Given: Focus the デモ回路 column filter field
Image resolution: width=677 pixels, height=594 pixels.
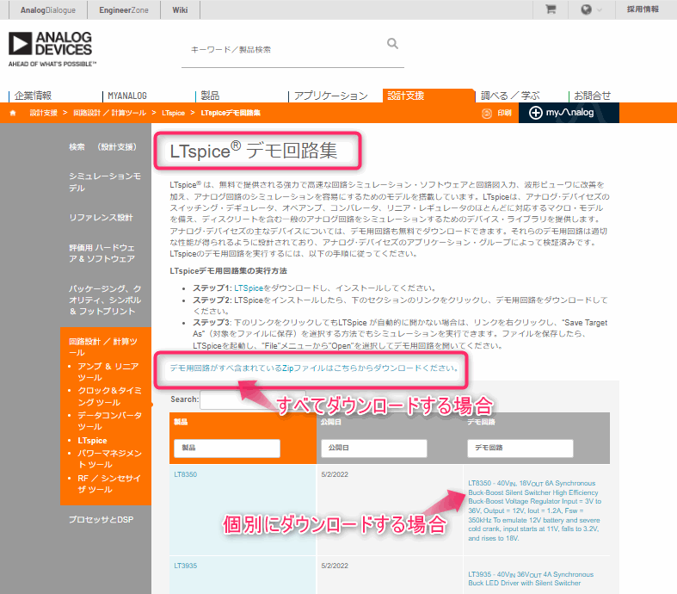Looking at the screenshot, I should [x=520, y=448].
